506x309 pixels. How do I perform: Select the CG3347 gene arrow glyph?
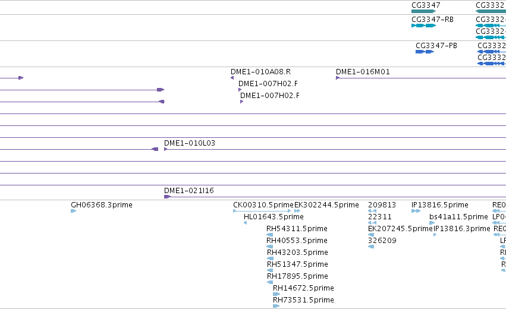pyautogui.click(x=424, y=11)
